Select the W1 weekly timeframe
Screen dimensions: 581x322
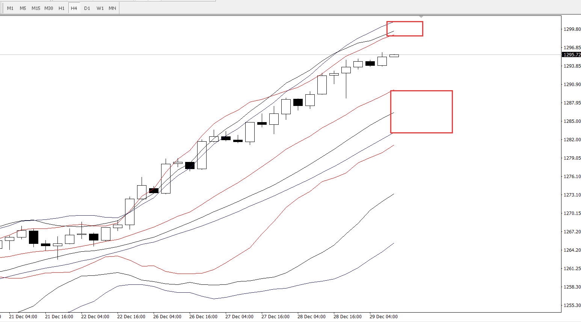click(100, 8)
